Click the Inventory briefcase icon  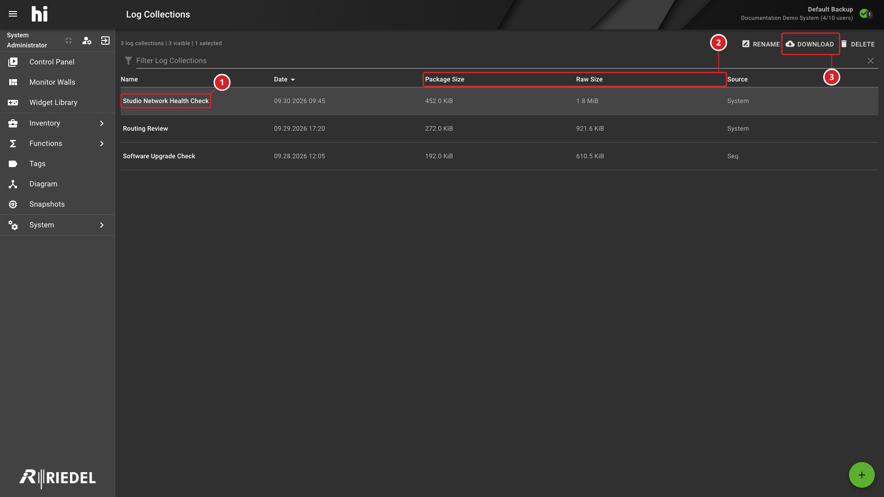13,123
